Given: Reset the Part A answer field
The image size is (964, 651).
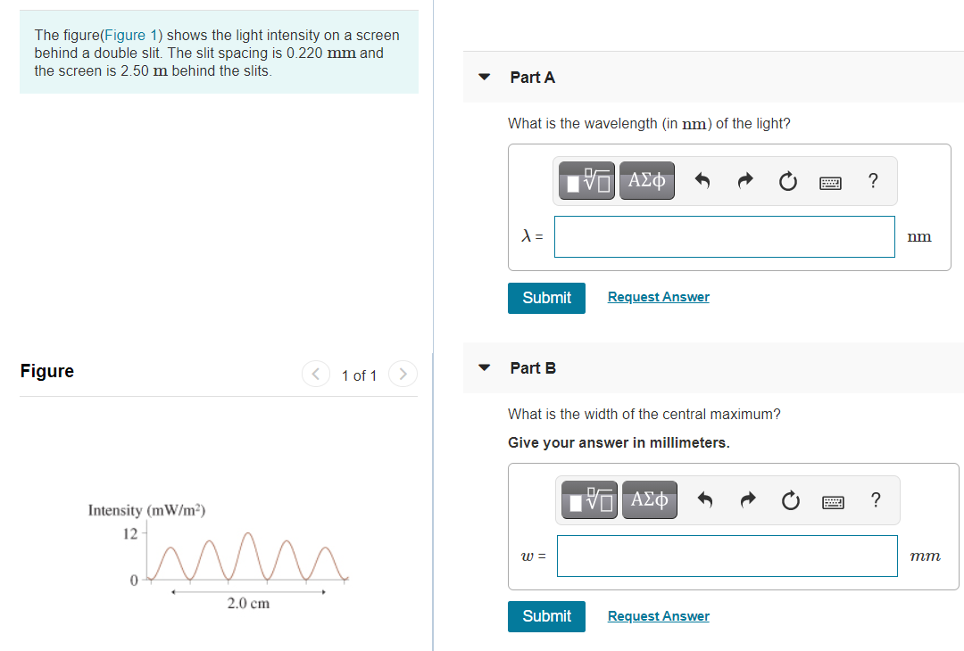Looking at the screenshot, I should tap(787, 180).
